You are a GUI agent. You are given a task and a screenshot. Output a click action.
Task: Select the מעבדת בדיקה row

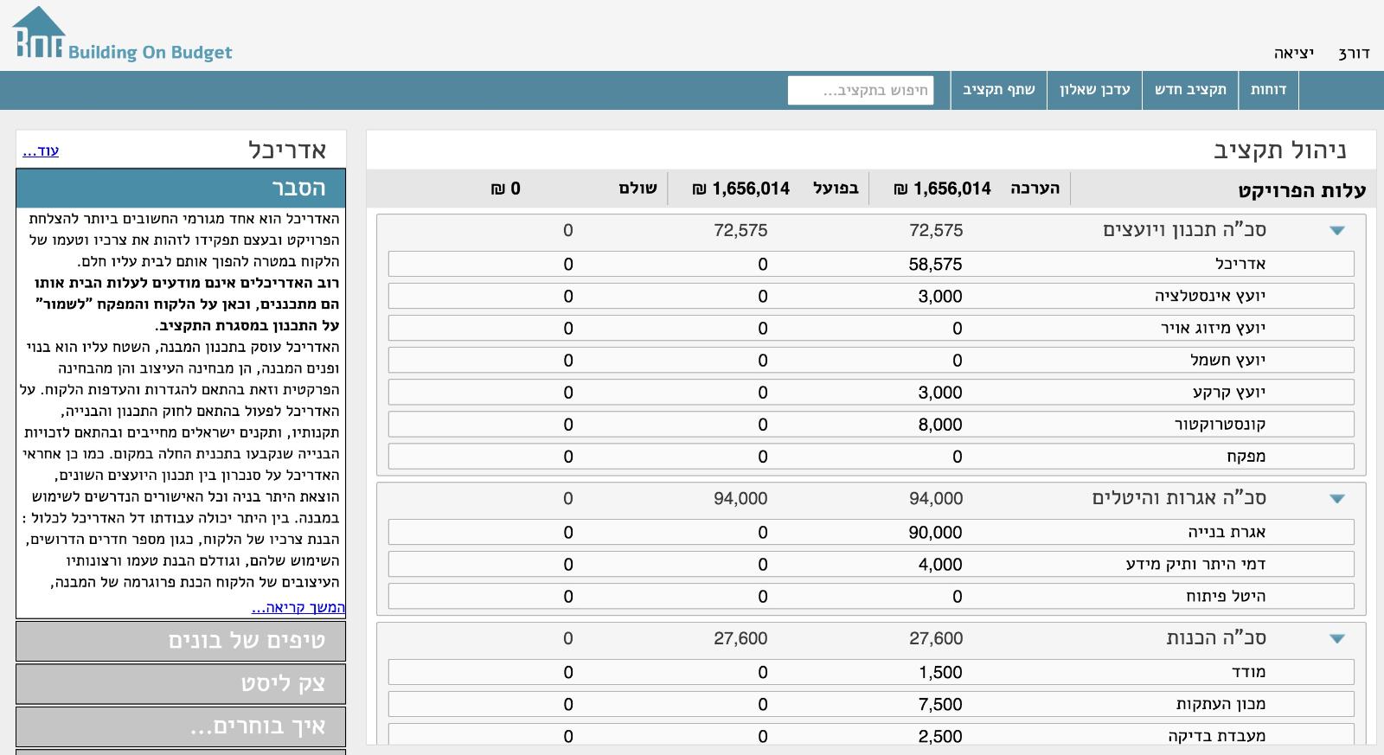pos(871,735)
